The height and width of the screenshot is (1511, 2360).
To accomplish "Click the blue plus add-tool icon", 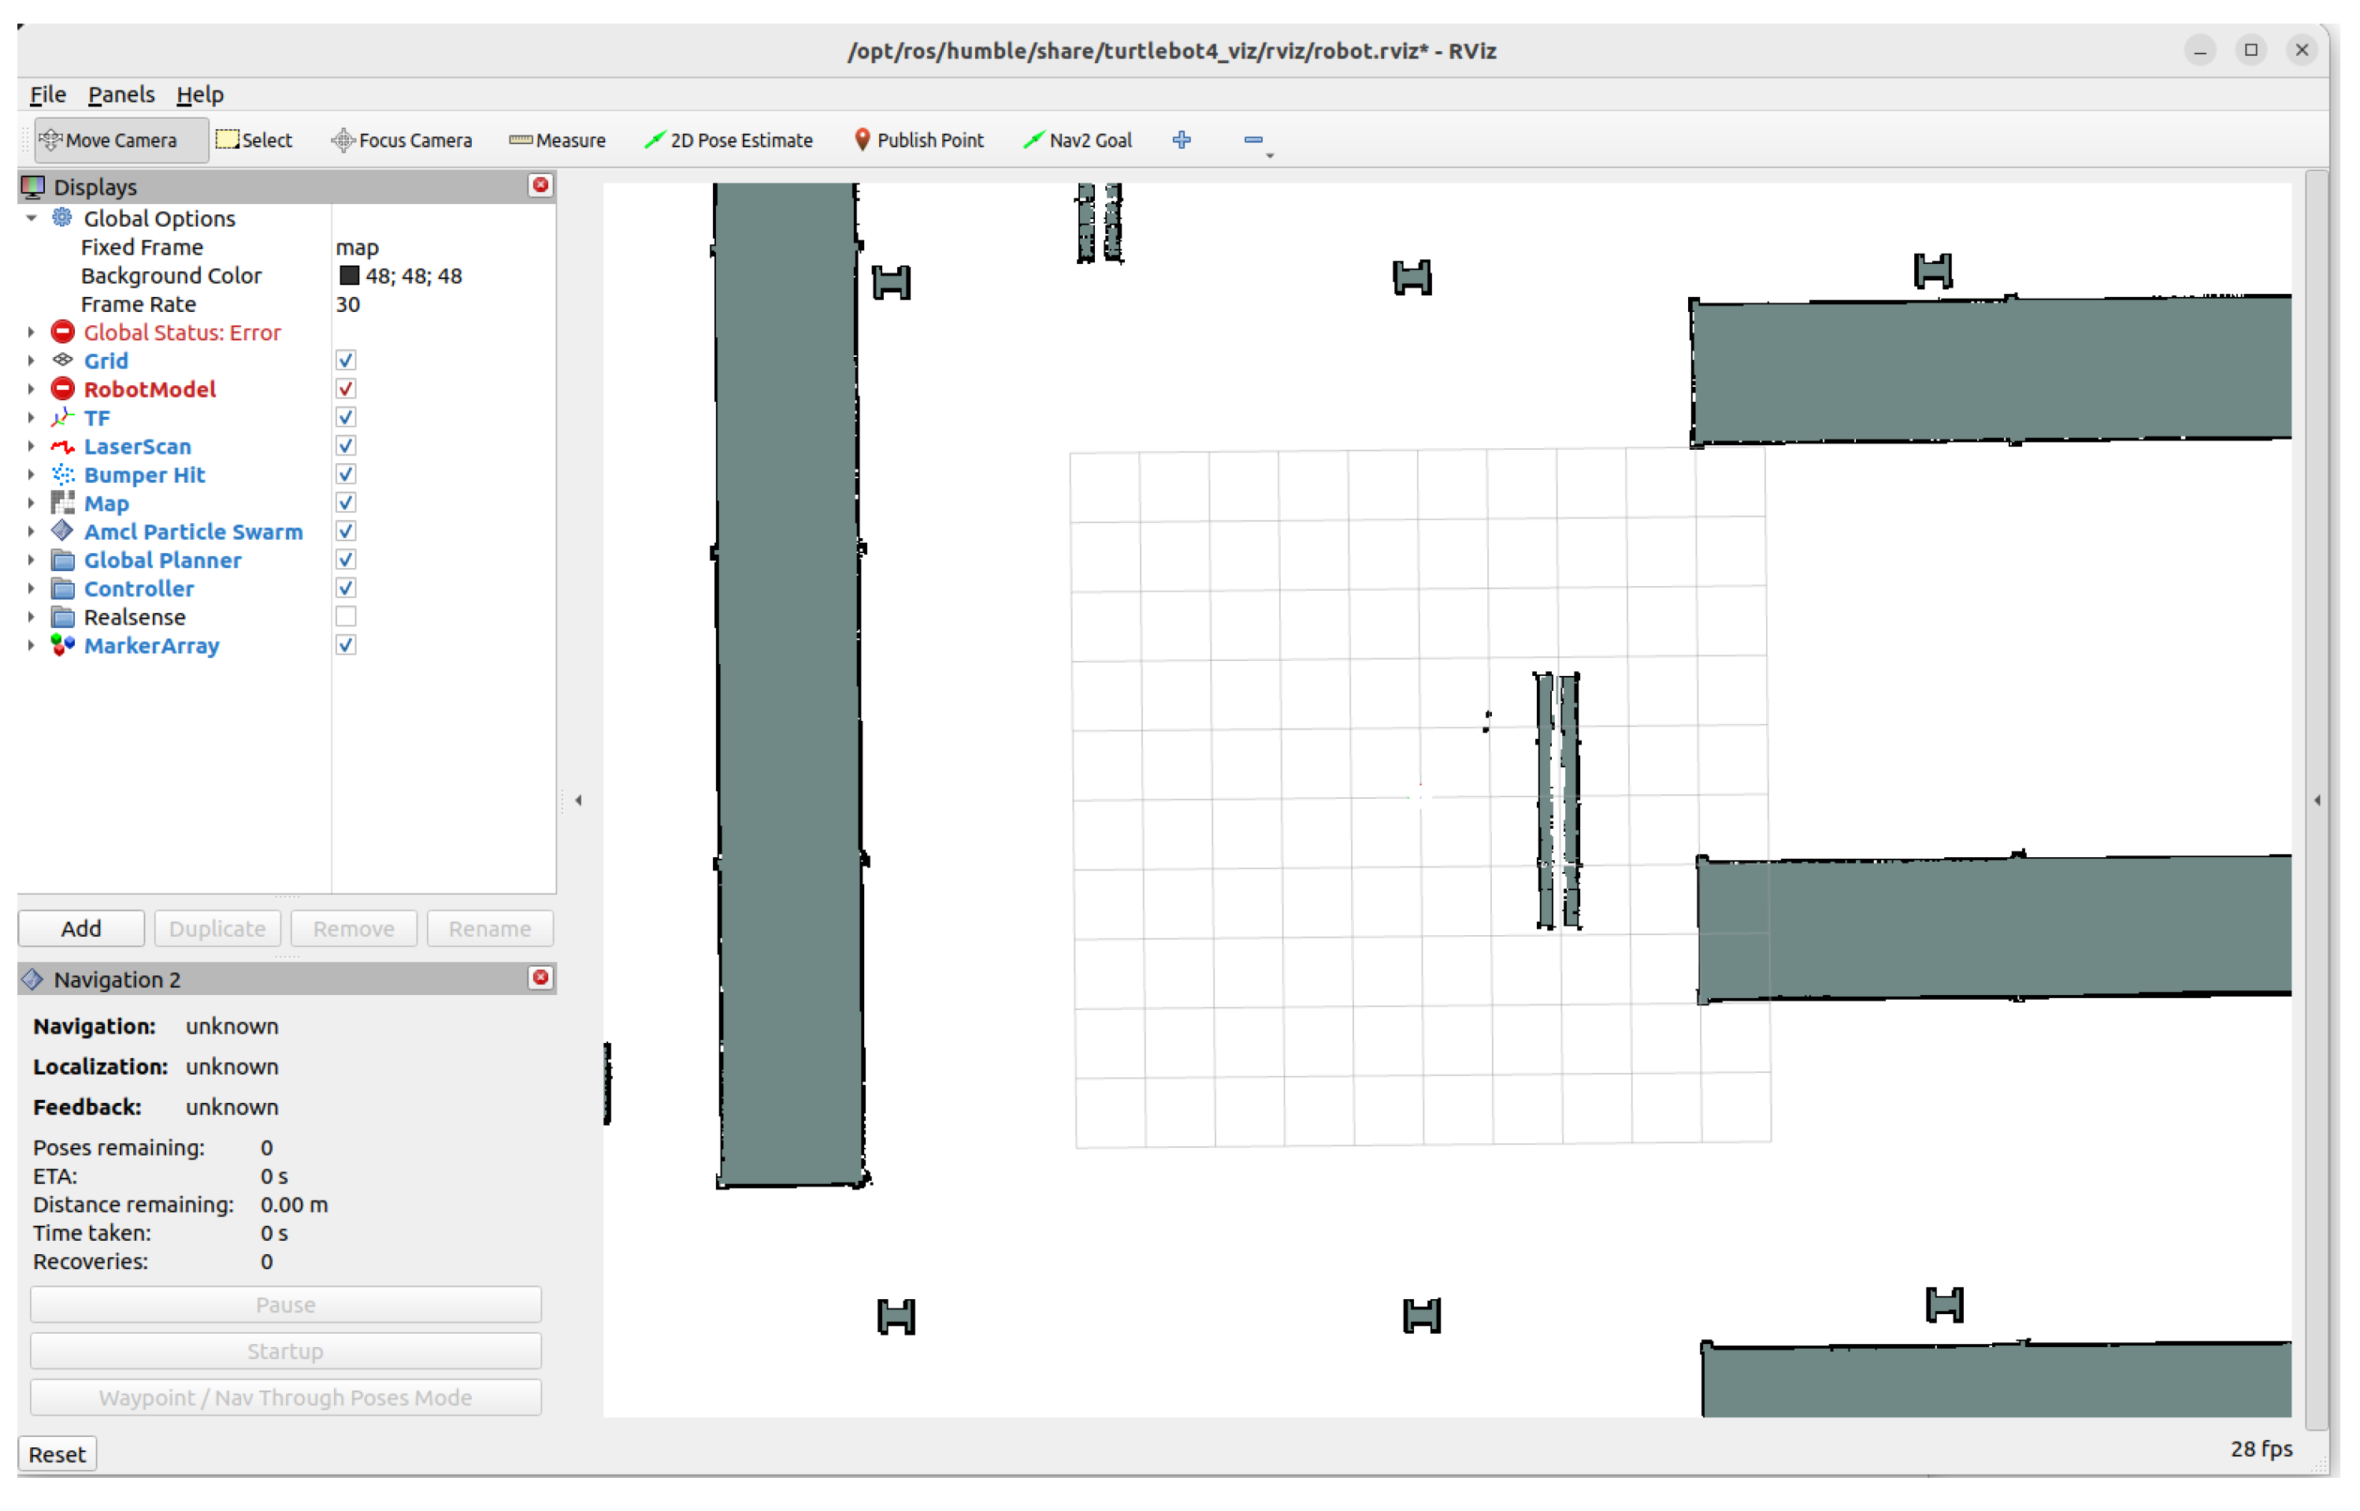I will (1181, 140).
